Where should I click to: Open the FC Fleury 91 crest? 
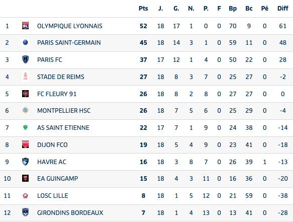[x=26, y=94]
